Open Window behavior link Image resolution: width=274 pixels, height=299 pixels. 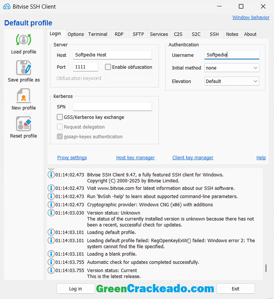[x=251, y=17]
